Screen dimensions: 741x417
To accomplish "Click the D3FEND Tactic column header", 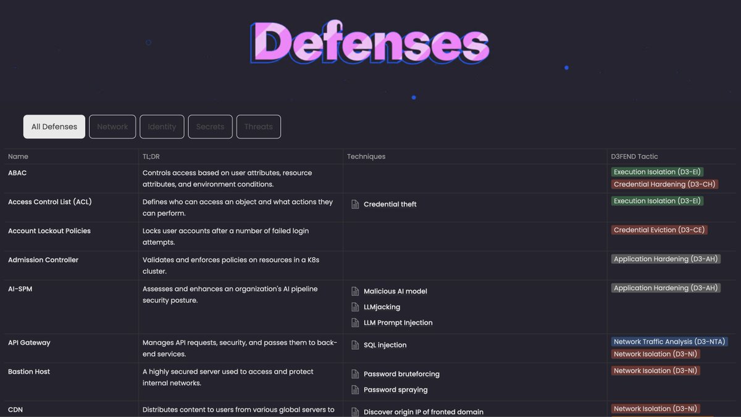I will 634,157.
